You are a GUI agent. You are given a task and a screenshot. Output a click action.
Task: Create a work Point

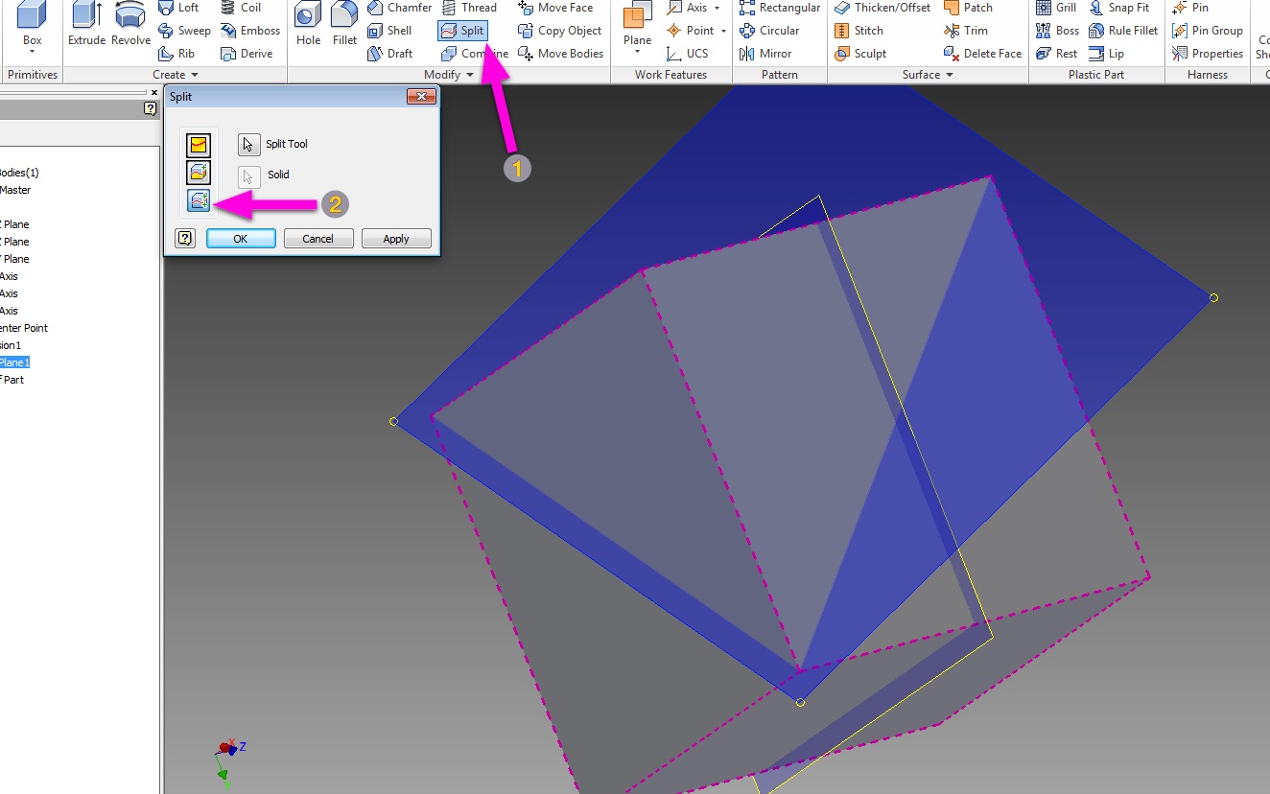pyautogui.click(x=690, y=31)
